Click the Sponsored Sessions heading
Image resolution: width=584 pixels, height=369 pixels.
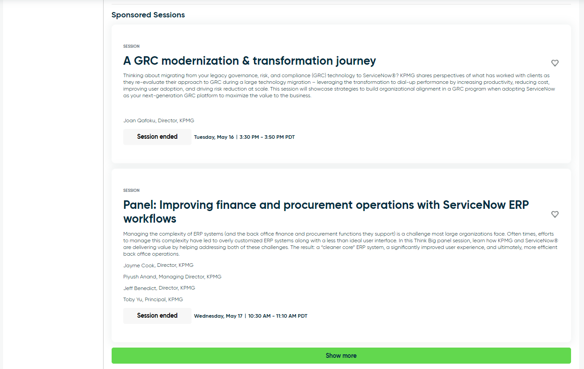pyautogui.click(x=148, y=15)
